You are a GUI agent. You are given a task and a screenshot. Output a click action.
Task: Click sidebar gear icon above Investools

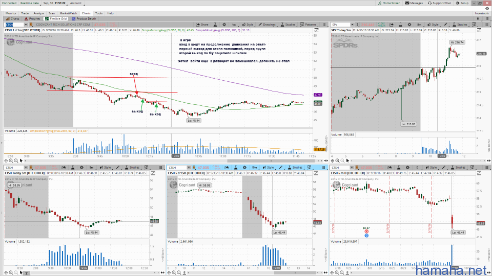(x=487, y=9)
